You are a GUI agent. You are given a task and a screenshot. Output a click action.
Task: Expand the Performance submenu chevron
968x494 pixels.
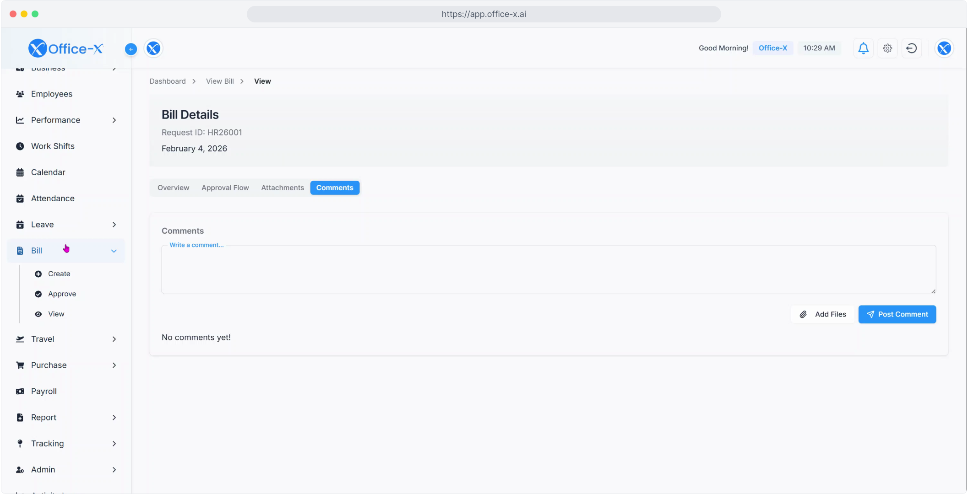pos(114,120)
